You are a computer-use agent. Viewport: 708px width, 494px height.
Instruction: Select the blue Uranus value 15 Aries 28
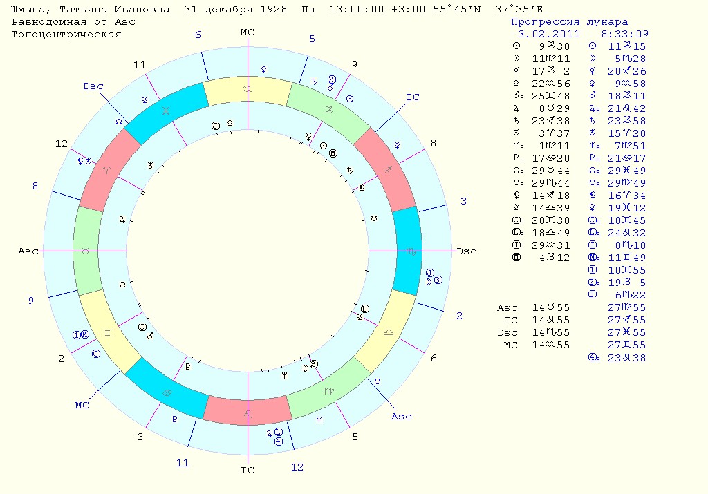[x=626, y=133]
